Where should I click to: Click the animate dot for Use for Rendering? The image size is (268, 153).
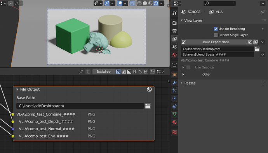click(x=263, y=29)
